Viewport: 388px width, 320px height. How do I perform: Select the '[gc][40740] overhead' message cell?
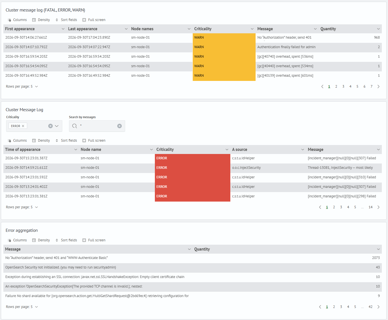pos(285,57)
